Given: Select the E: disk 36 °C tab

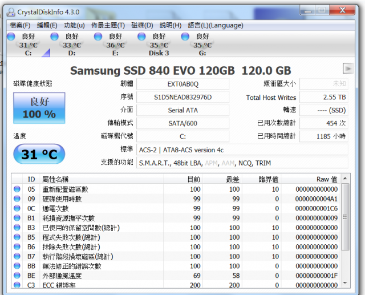Looking at the screenshot, I should click(115, 45).
